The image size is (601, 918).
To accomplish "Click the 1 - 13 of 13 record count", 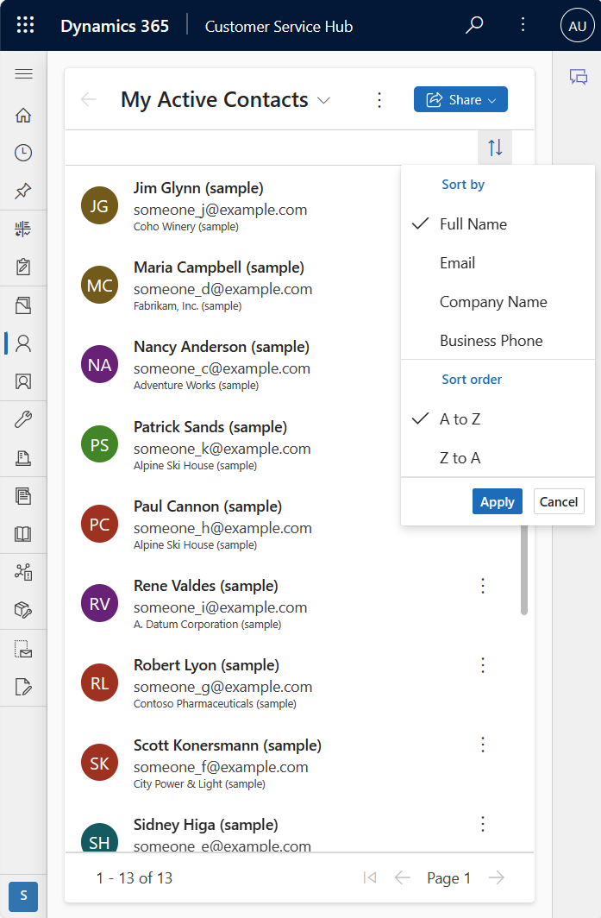I will (134, 878).
